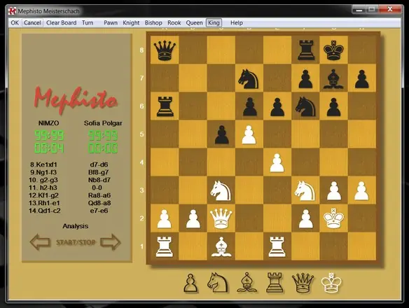This screenshot has width=409, height=308.
Task: Minimize the Mephisto Meisterschach window
Action: pyautogui.click(x=359, y=10)
